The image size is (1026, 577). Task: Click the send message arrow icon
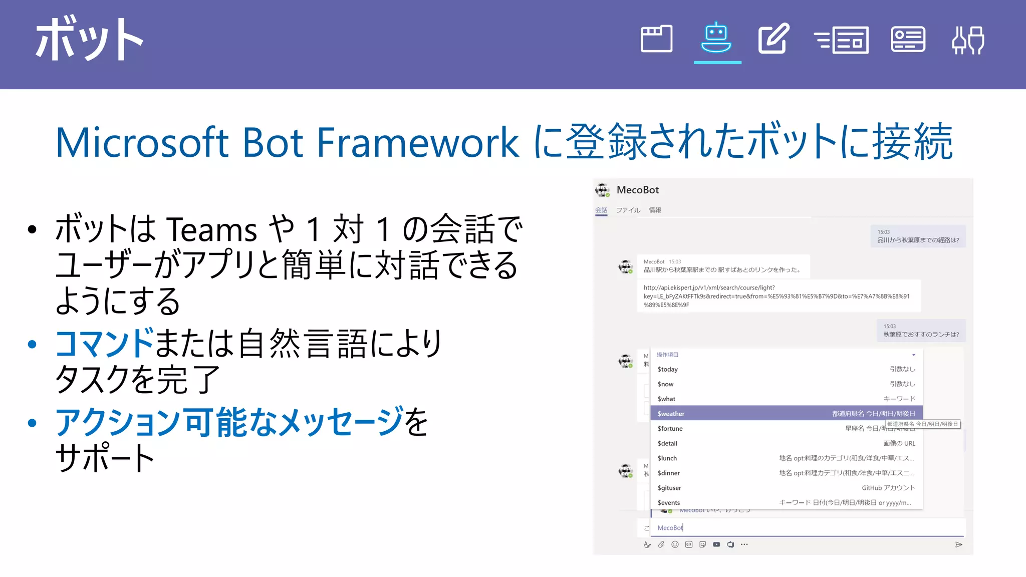tap(959, 544)
